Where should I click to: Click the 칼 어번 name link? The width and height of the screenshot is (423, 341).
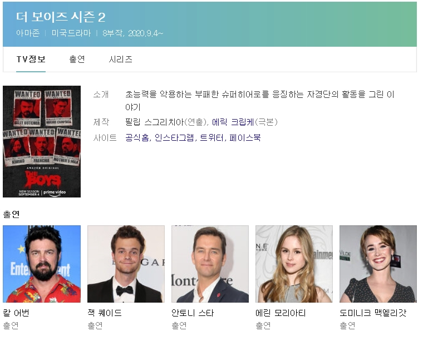point(19,313)
